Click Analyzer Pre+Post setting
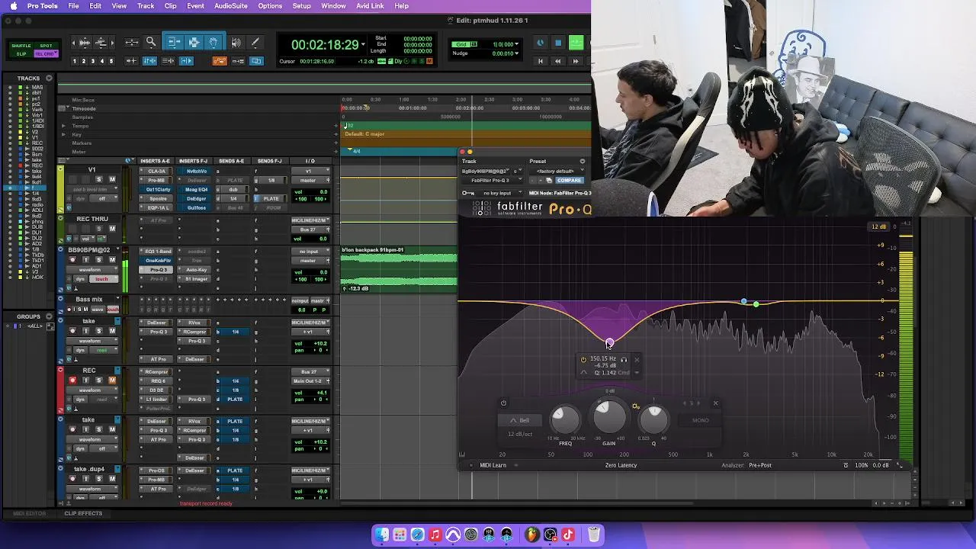This screenshot has width=976, height=549. click(x=759, y=465)
